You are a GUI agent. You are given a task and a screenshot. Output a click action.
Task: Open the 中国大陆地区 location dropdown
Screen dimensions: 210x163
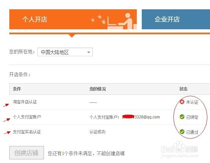pos(65,52)
